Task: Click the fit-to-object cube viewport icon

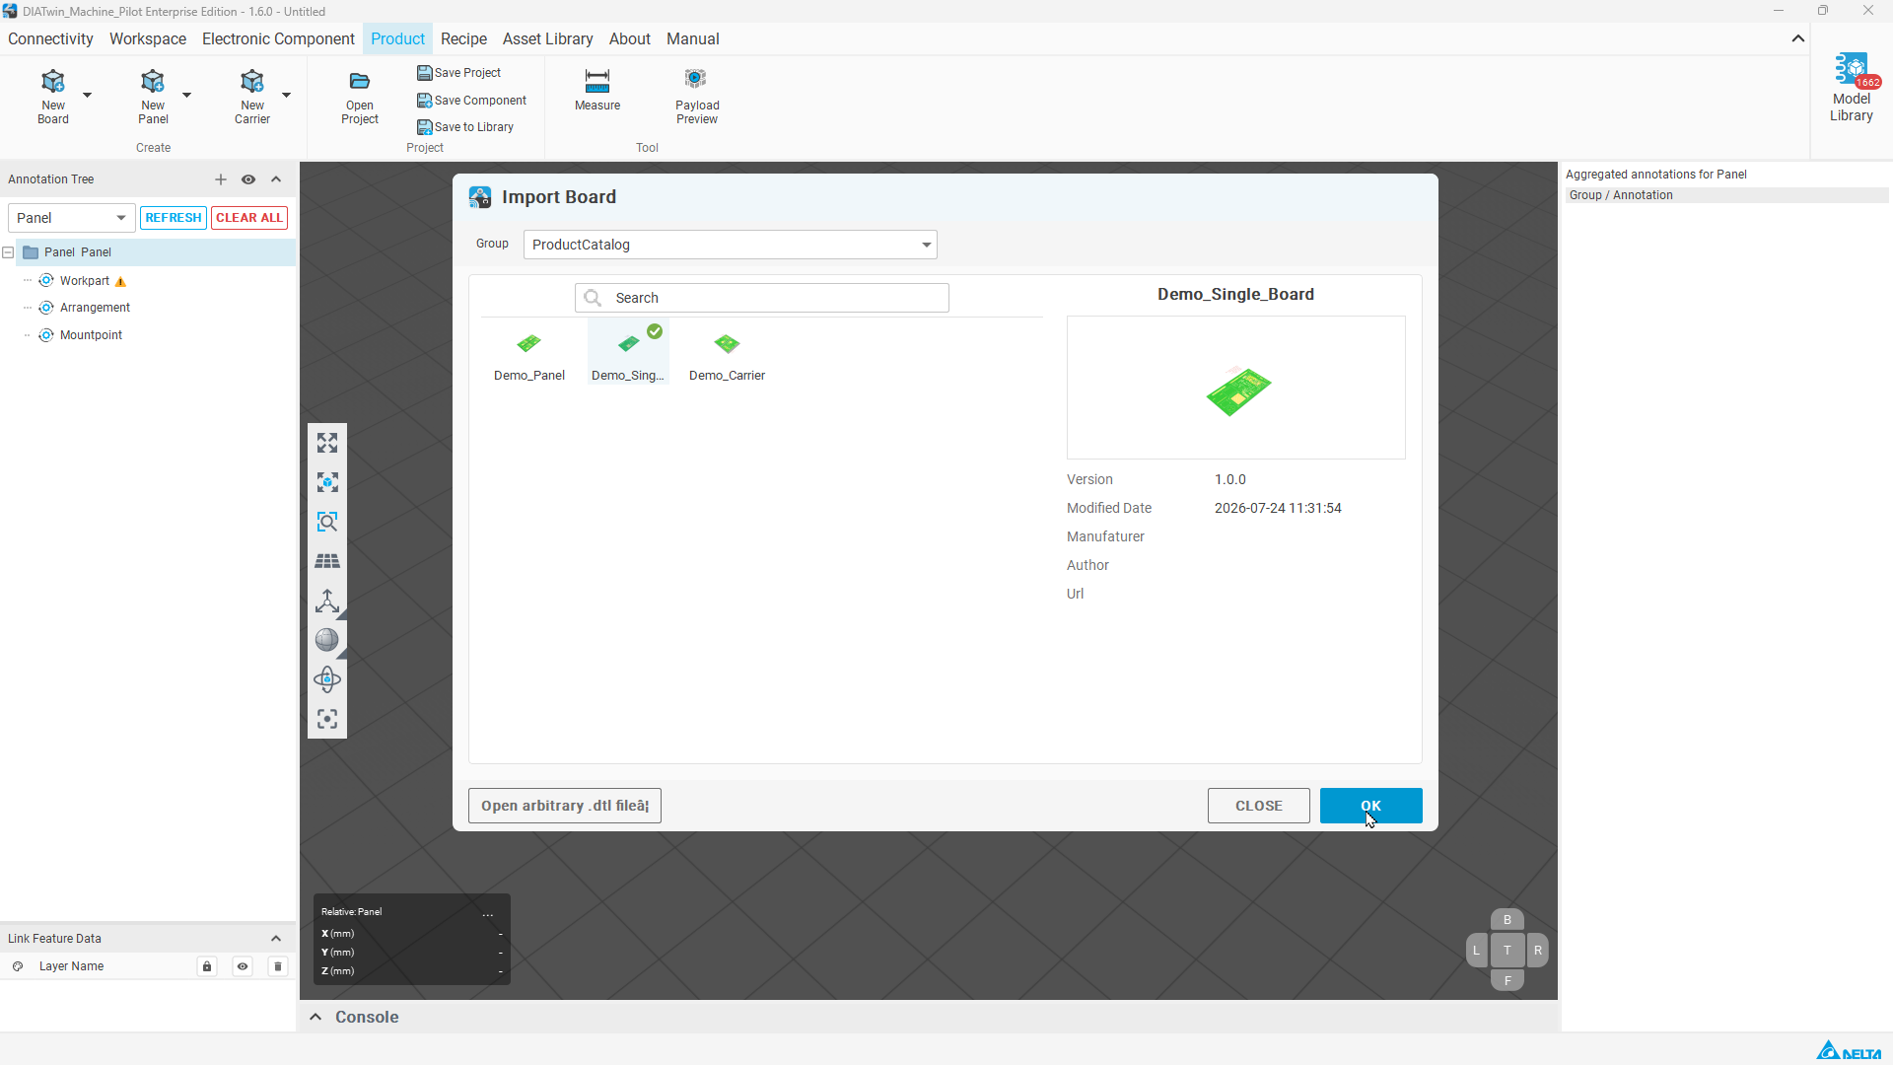Action: (327, 482)
